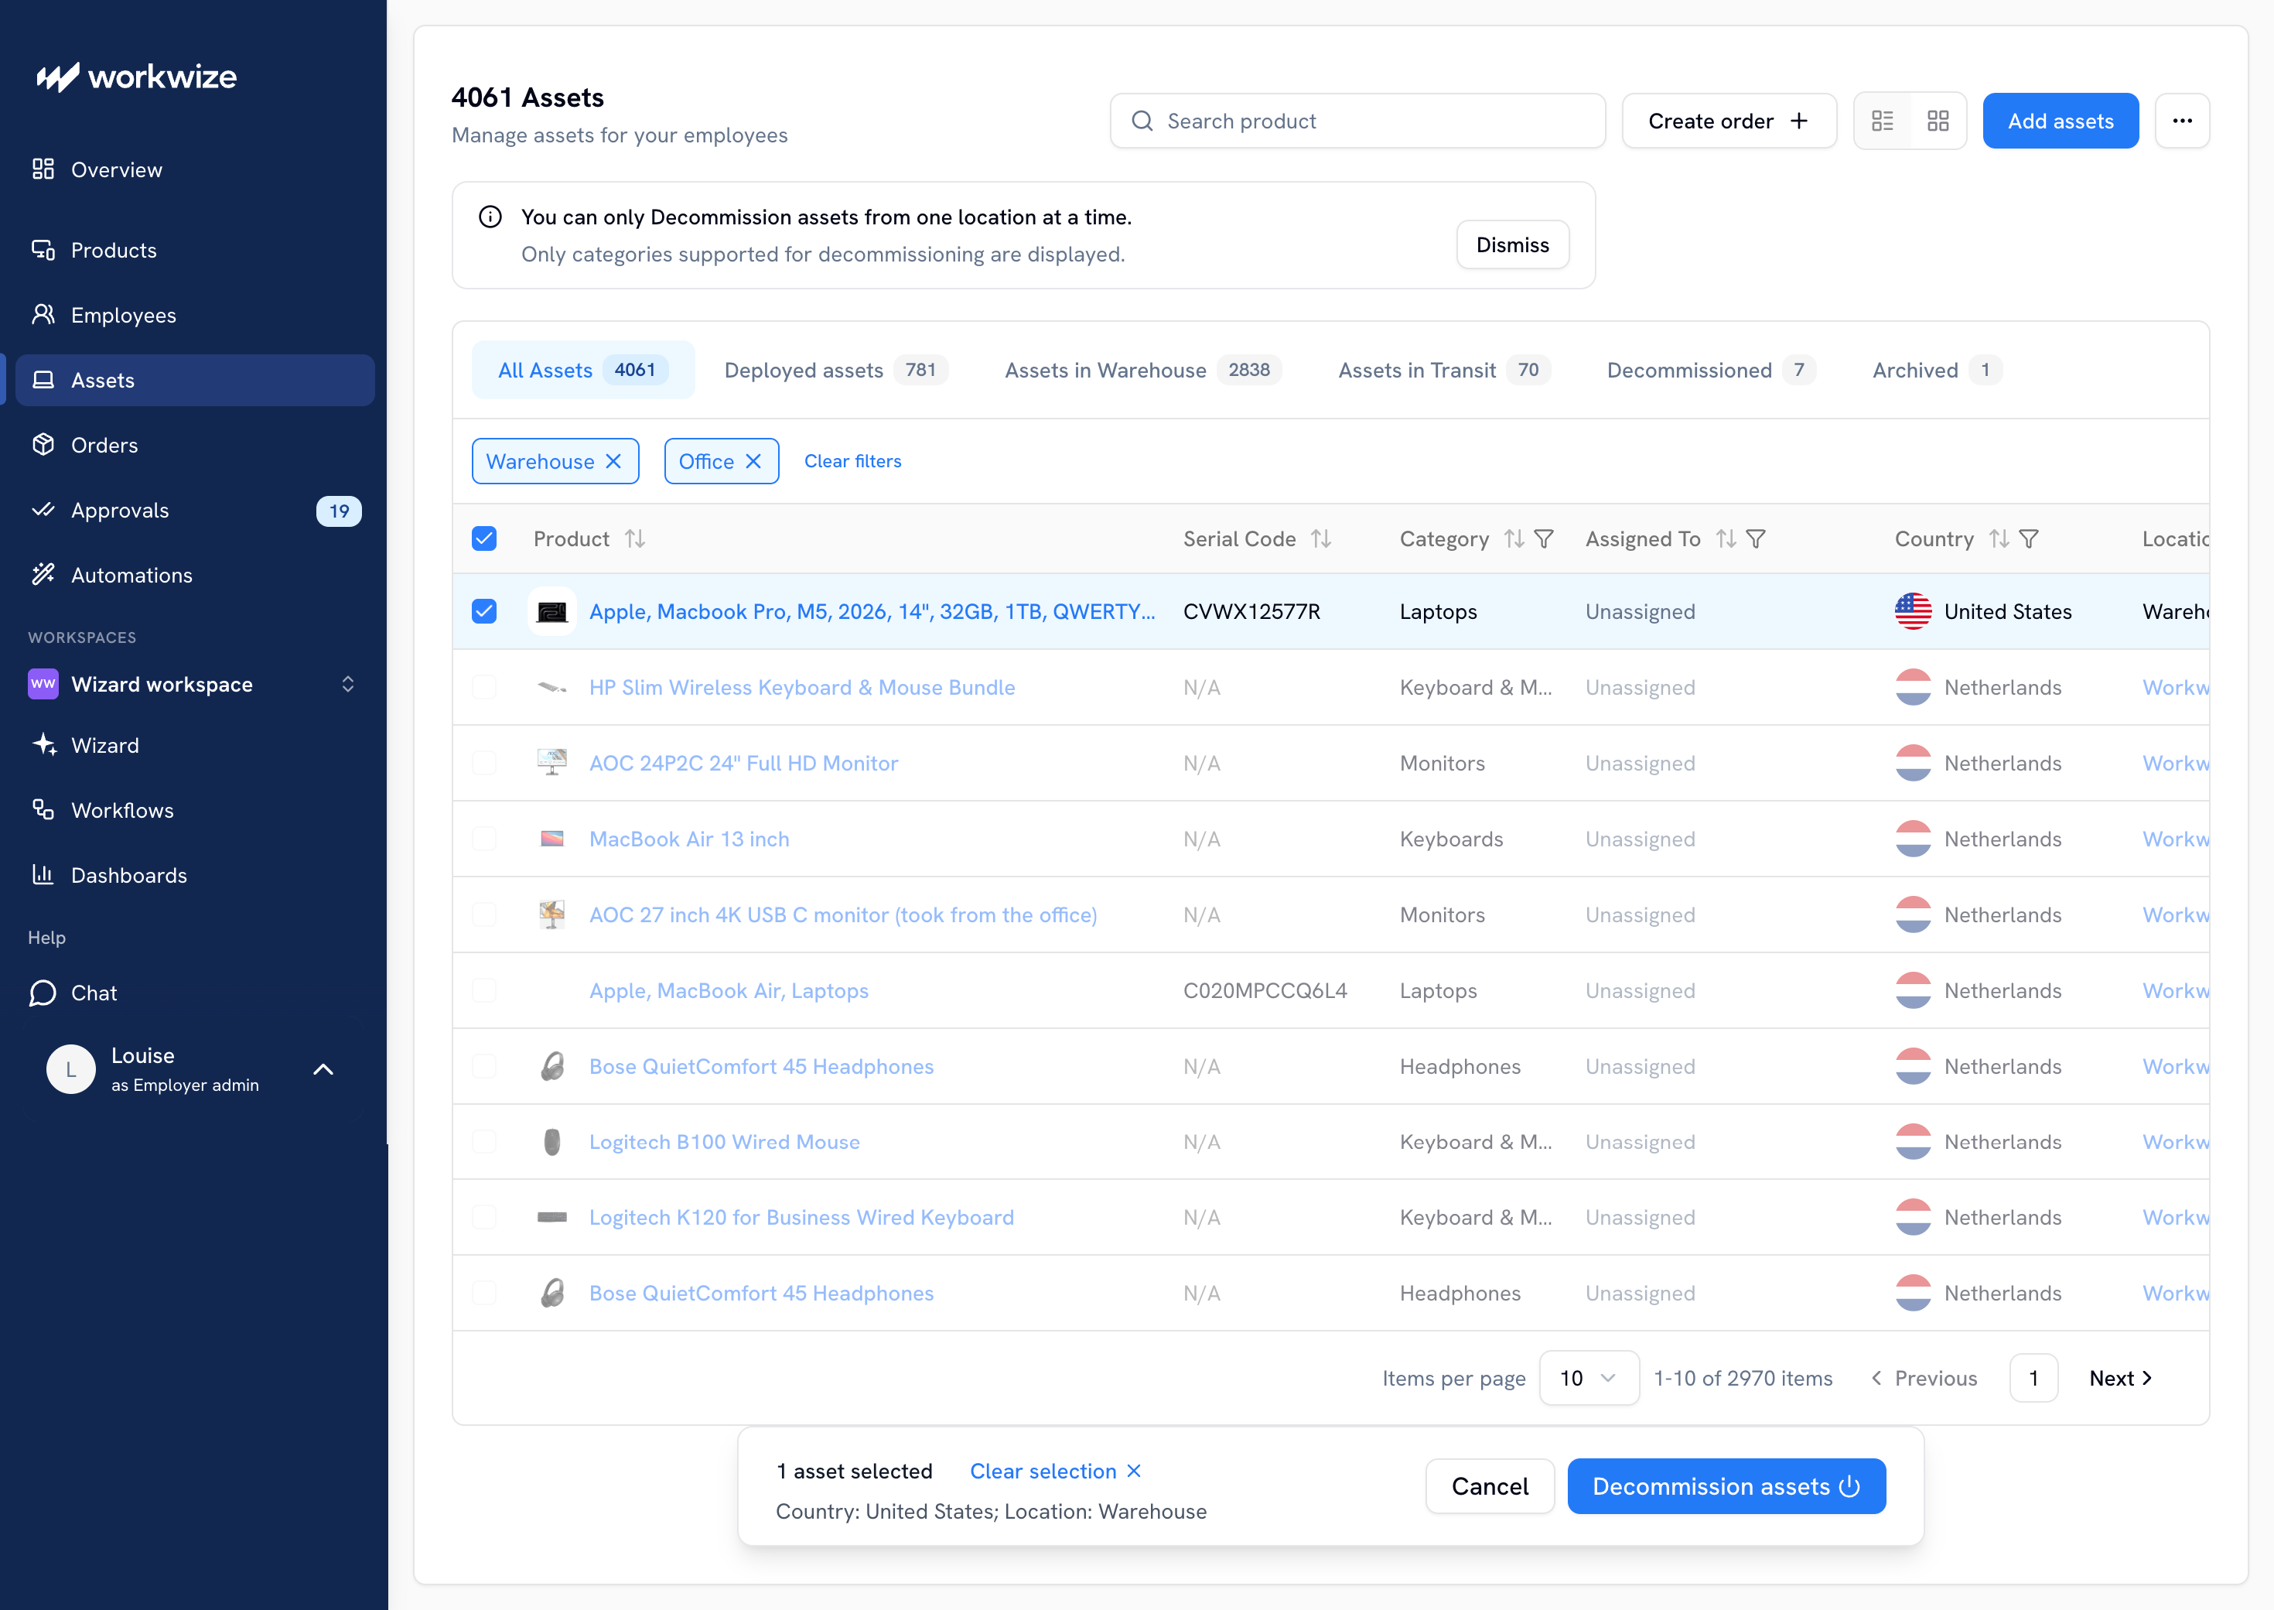Open the Category column filter funnel
Screen dimensions: 2274x1610
[1544, 538]
